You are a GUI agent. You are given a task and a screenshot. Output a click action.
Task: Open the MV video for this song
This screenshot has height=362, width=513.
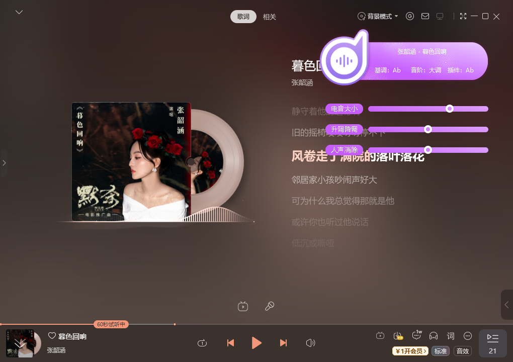[x=242, y=306]
